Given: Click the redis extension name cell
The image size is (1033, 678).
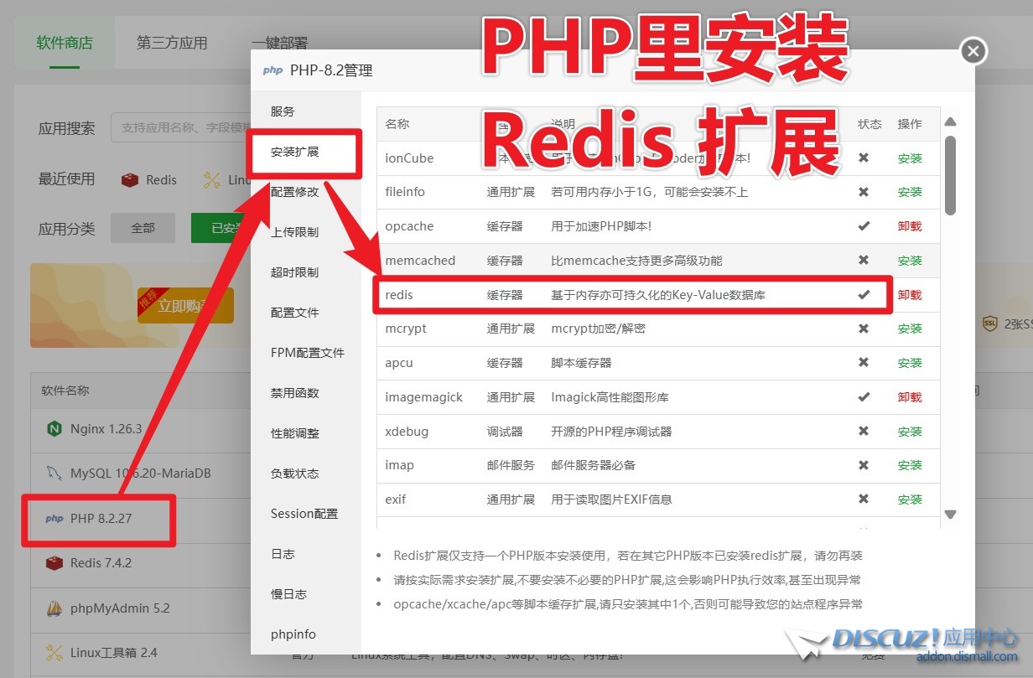Looking at the screenshot, I should click(x=399, y=295).
